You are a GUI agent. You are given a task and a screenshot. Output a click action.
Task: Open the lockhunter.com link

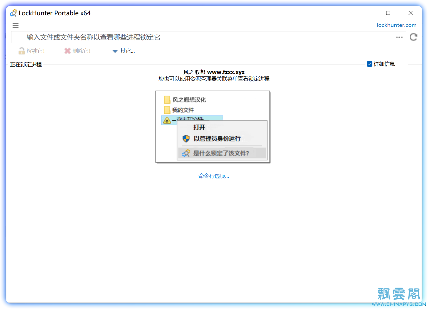coord(397,25)
